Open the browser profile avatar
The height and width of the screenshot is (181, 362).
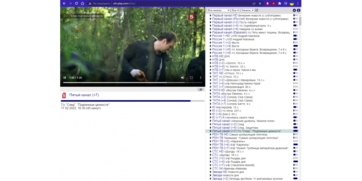click(x=292, y=3)
